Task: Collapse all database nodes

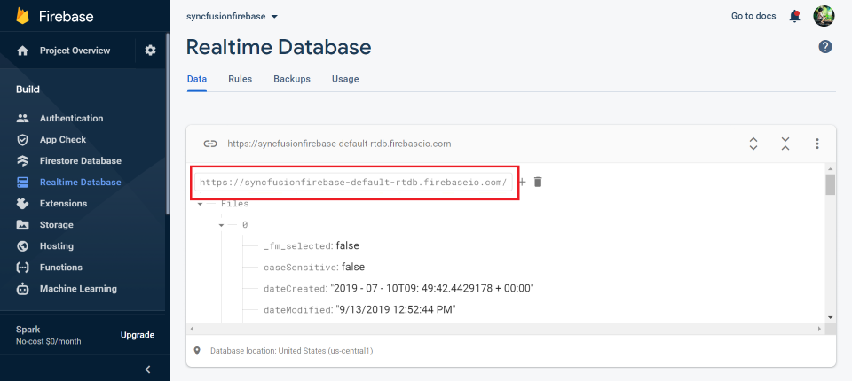Action: coord(785,144)
